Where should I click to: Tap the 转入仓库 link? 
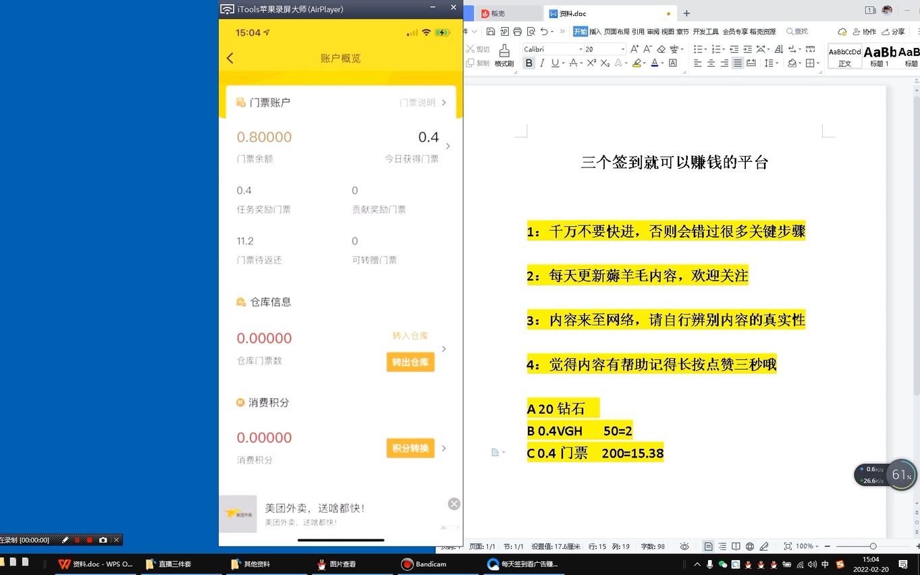point(410,335)
